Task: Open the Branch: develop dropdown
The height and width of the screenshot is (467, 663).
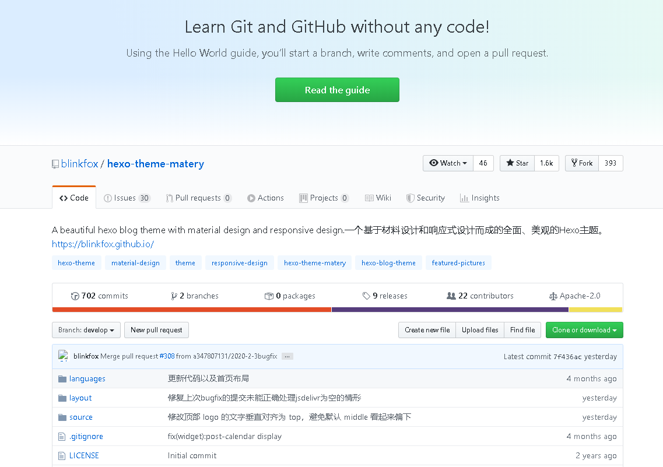Action: (x=86, y=330)
